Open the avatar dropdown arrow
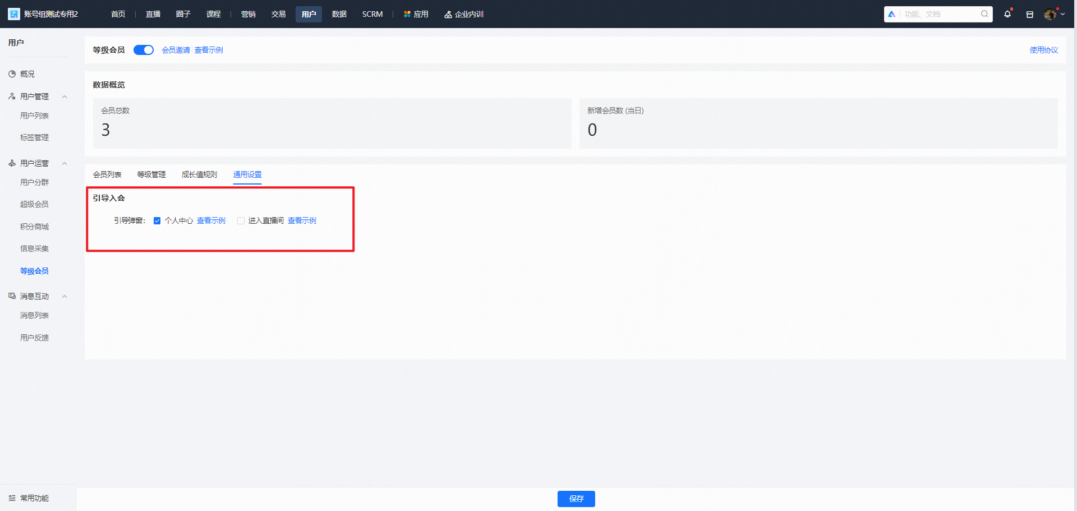1077x511 pixels. pyautogui.click(x=1062, y=15)
